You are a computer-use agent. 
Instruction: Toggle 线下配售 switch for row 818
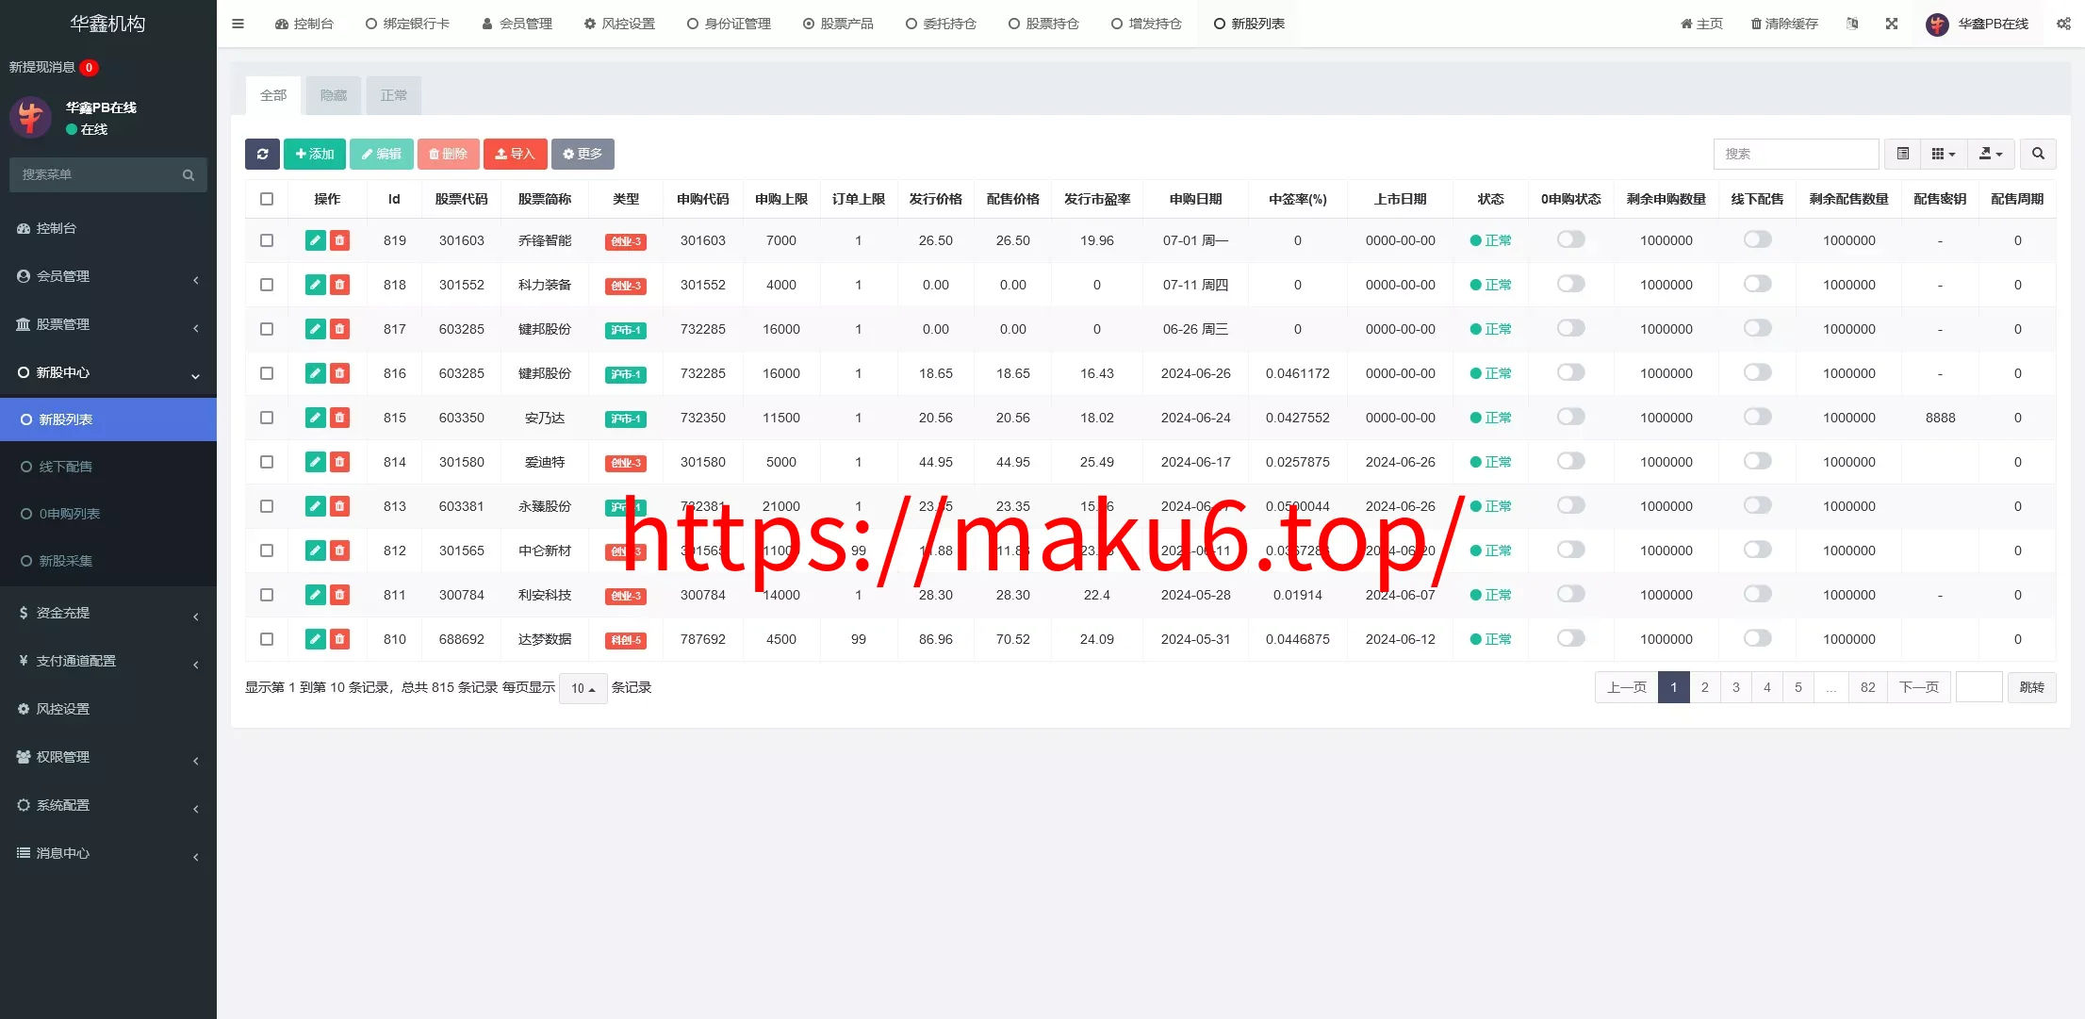click(1757, 284)
